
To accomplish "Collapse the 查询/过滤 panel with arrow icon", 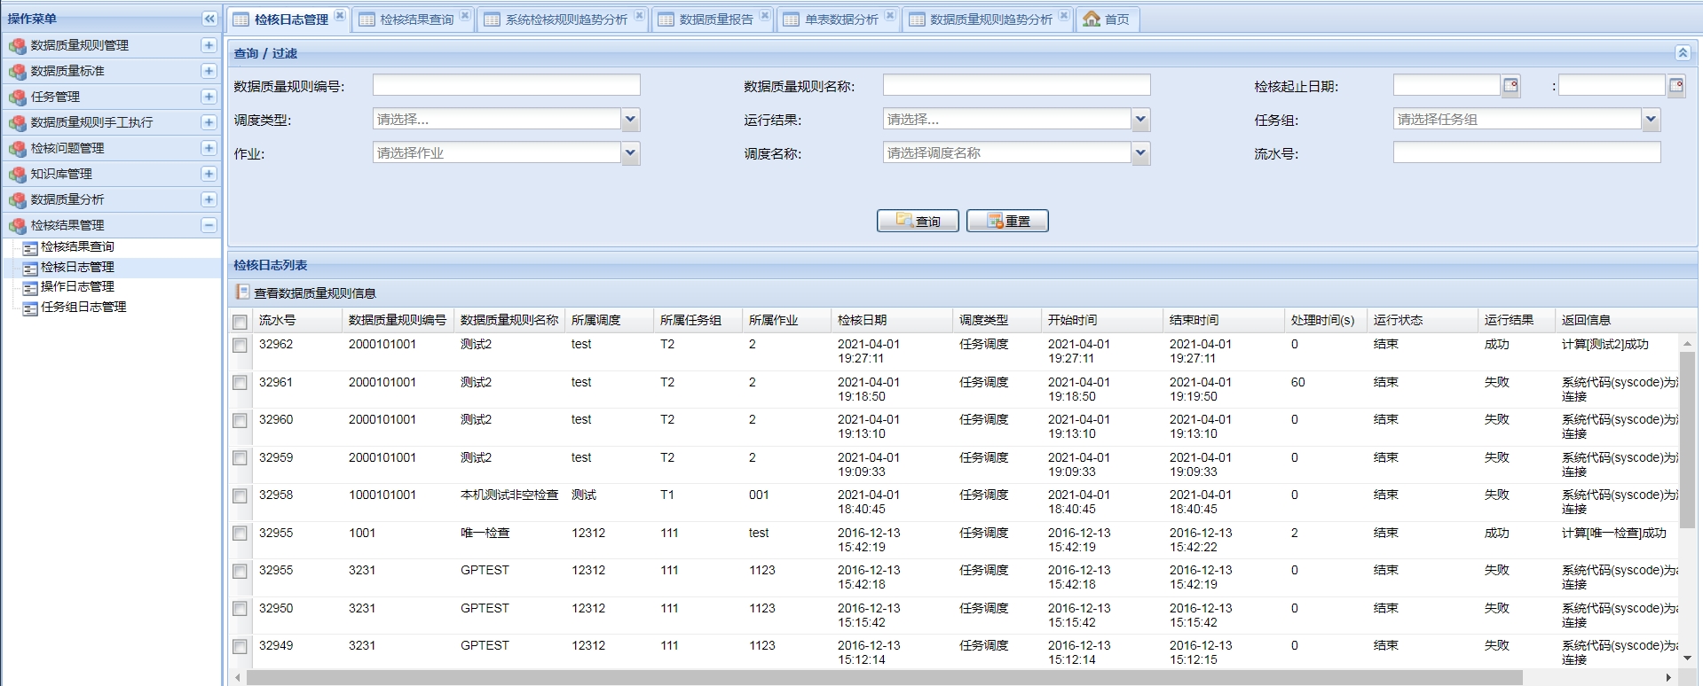I will tap(1682, 53).
